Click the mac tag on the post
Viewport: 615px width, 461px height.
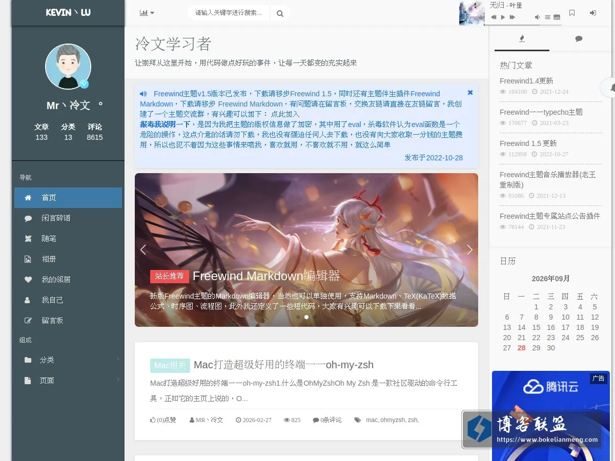point(372,420)
